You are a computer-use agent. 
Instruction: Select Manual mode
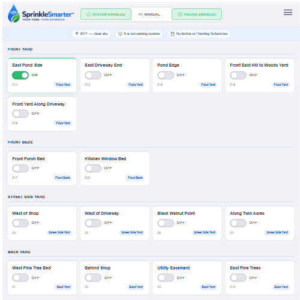click(149, 14)
